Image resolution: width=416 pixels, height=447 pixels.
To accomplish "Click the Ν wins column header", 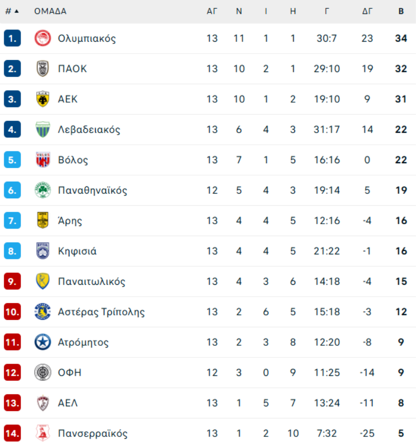I will tap(239, 12).
